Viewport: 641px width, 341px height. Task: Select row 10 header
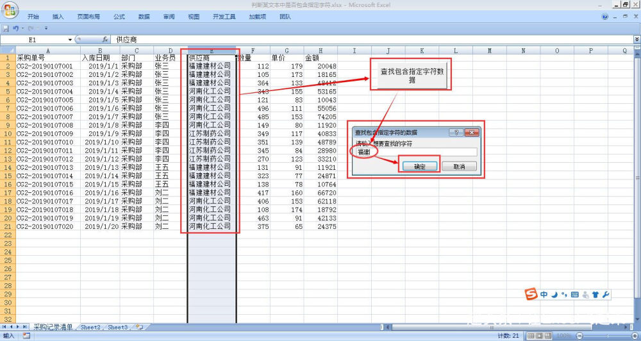pos(8,134)
